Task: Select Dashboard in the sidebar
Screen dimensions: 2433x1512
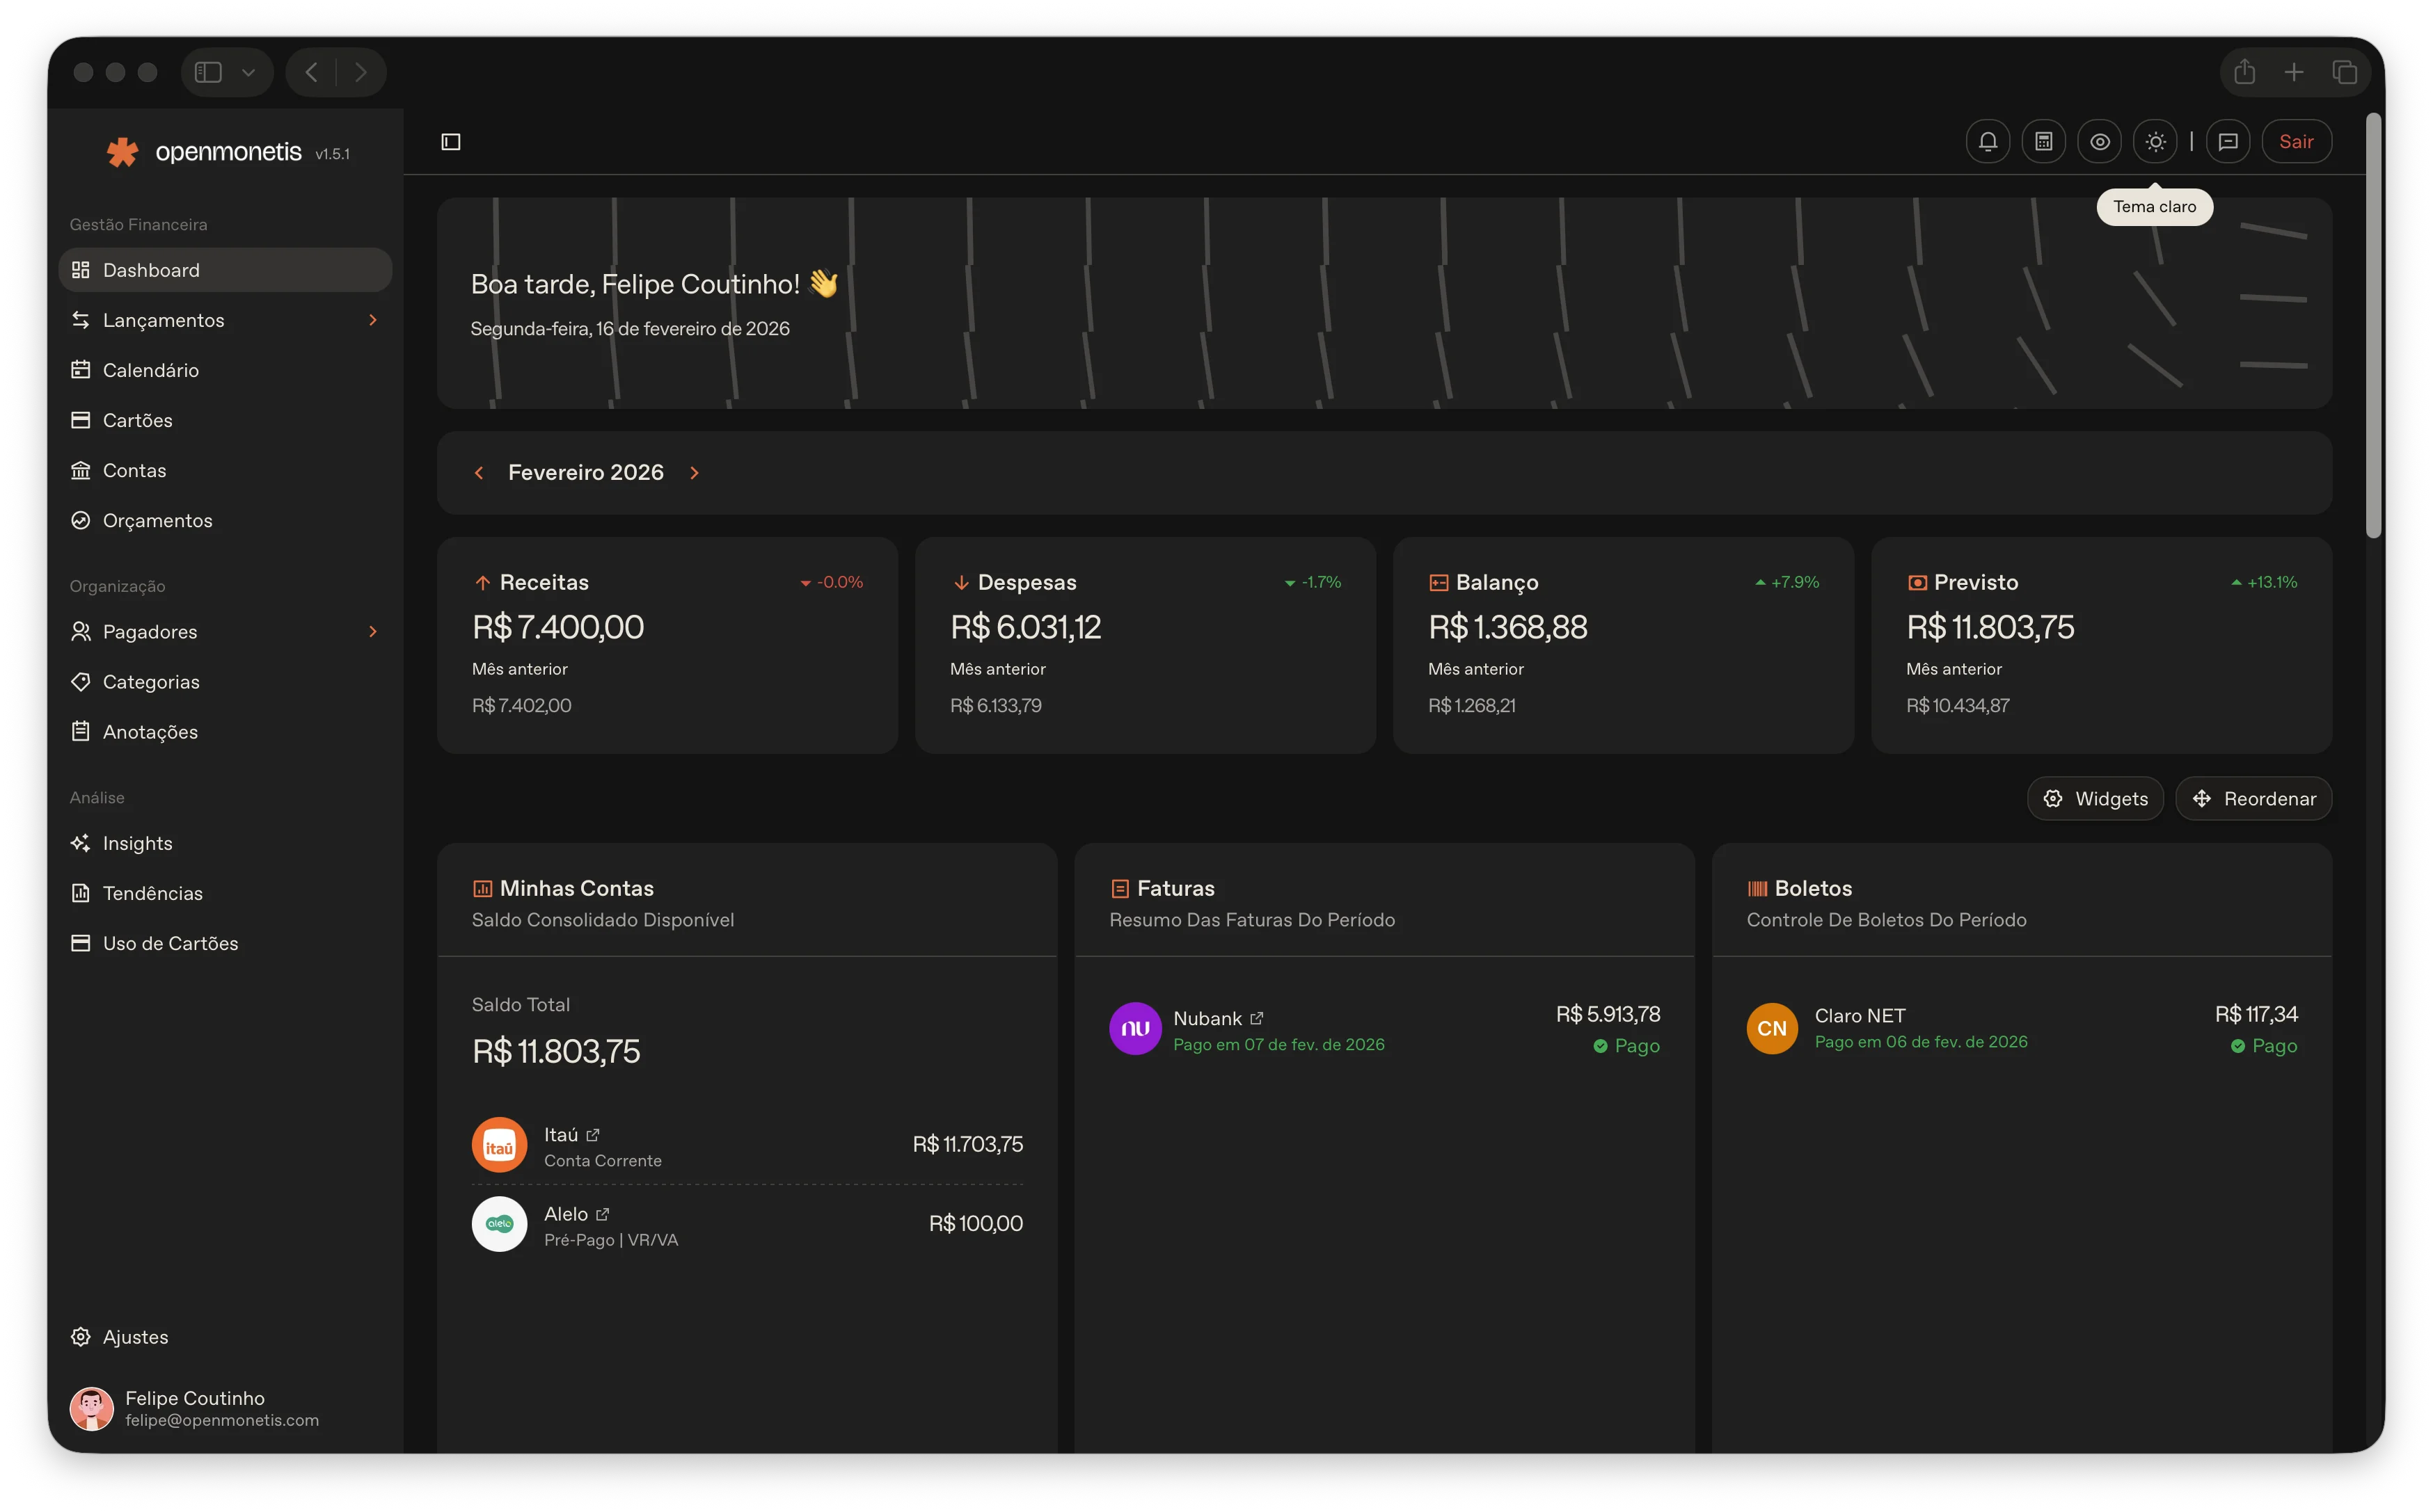Action: (x=150, y=270)
